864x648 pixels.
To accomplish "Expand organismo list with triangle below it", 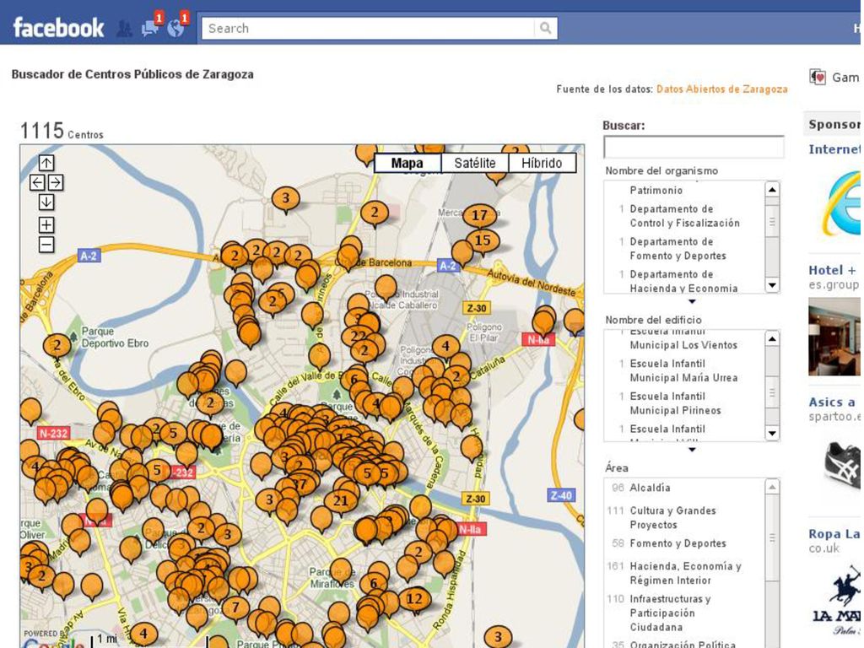I will coord(692,301).
